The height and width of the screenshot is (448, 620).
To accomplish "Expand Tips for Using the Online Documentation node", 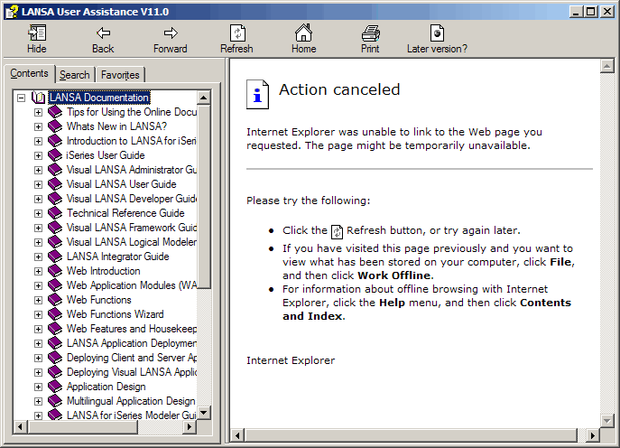I will 38,112.
